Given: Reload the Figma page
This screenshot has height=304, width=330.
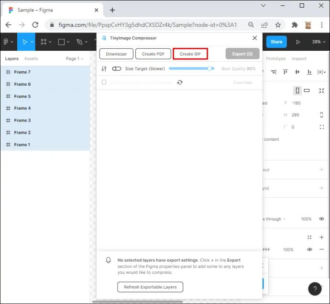Looking at the screenshot, I should click(35, 25).
